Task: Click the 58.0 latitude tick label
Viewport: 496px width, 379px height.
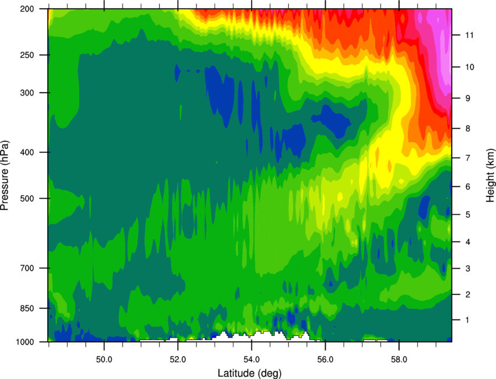Action: [399, 360]
